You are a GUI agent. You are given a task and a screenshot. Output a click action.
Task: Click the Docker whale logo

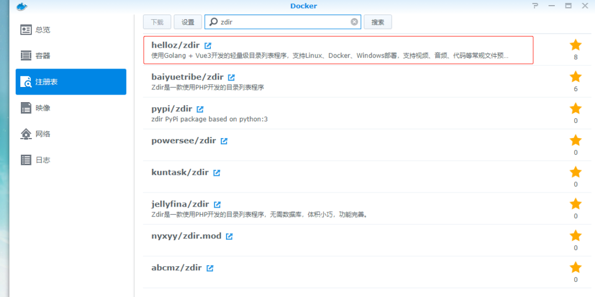pos(22,6)
